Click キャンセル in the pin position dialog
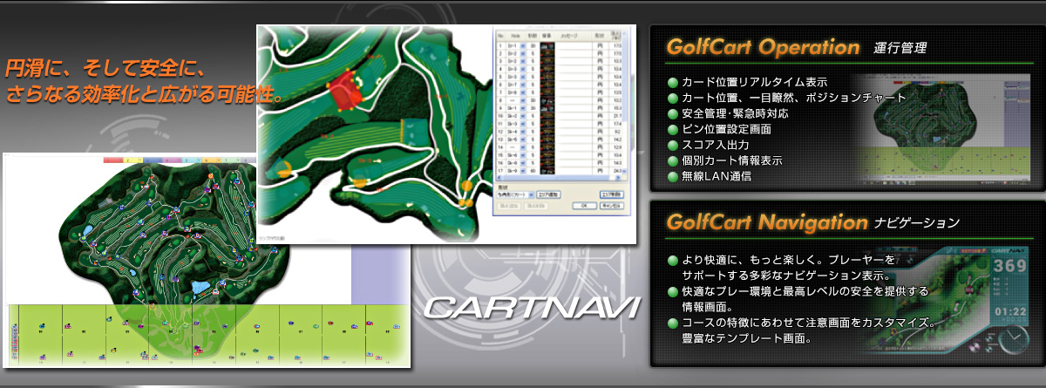The width and height of the screenshot is (1046, 388). point(613,205)
